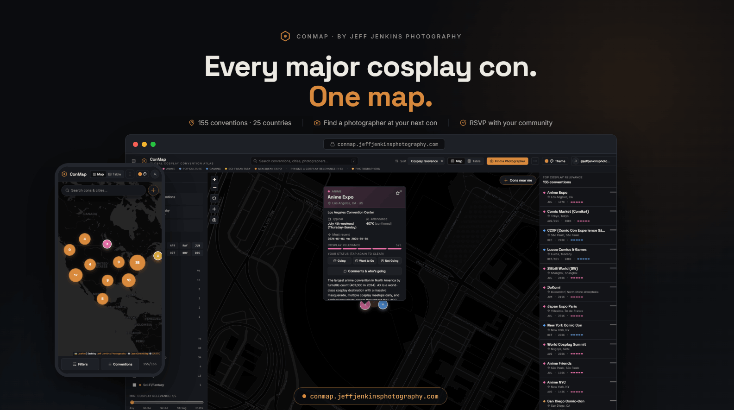Zoom out on the desktop map
The width and height of the screenshot is (741, 417).
tap(214, 188)
